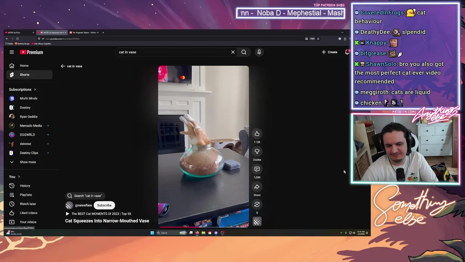Open the Short's comments
Viewport: 465px width, 262px height.
pos(257,169)
